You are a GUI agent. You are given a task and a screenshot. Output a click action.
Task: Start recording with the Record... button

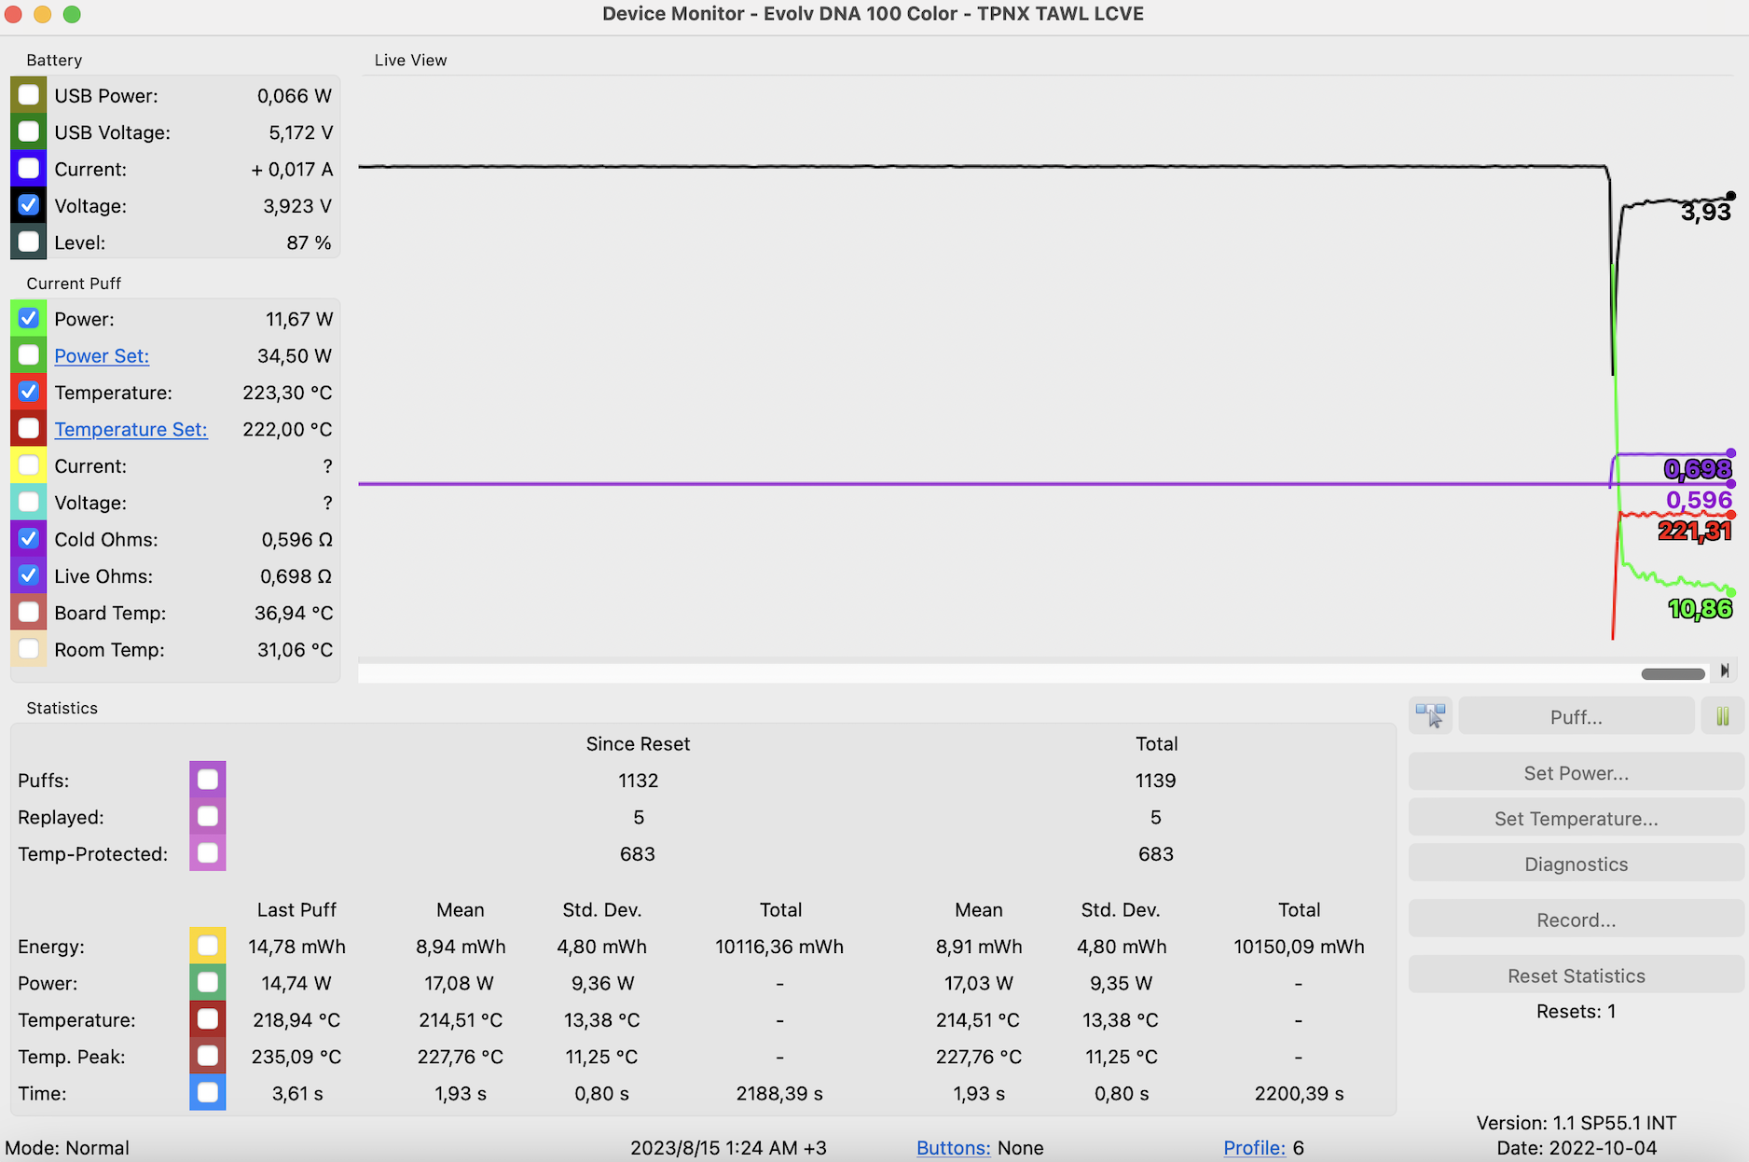[x=1576, y=920]
